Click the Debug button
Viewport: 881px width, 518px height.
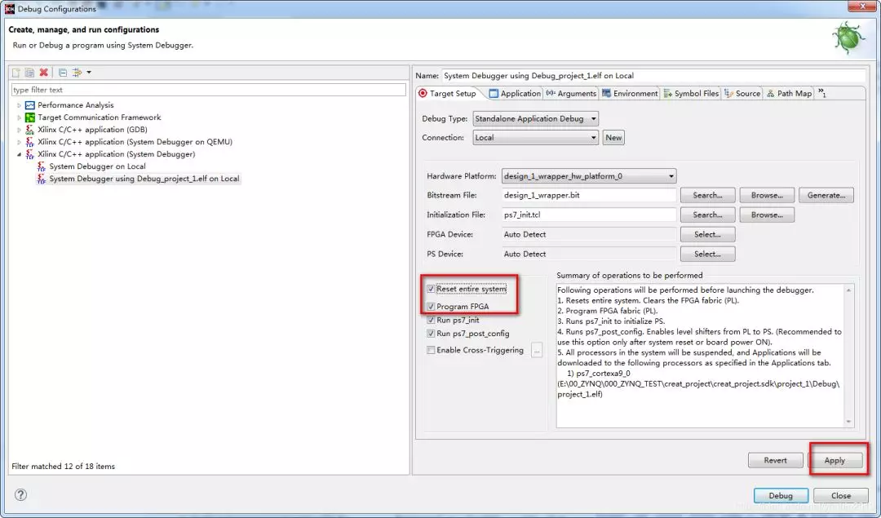click(781, 495)
